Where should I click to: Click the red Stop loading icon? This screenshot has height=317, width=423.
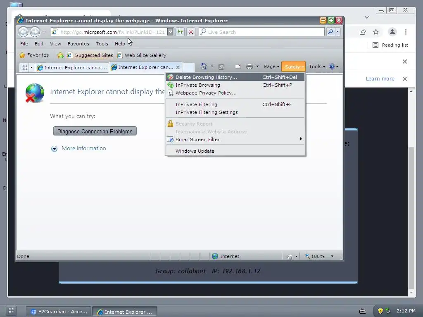coord(191,32)
